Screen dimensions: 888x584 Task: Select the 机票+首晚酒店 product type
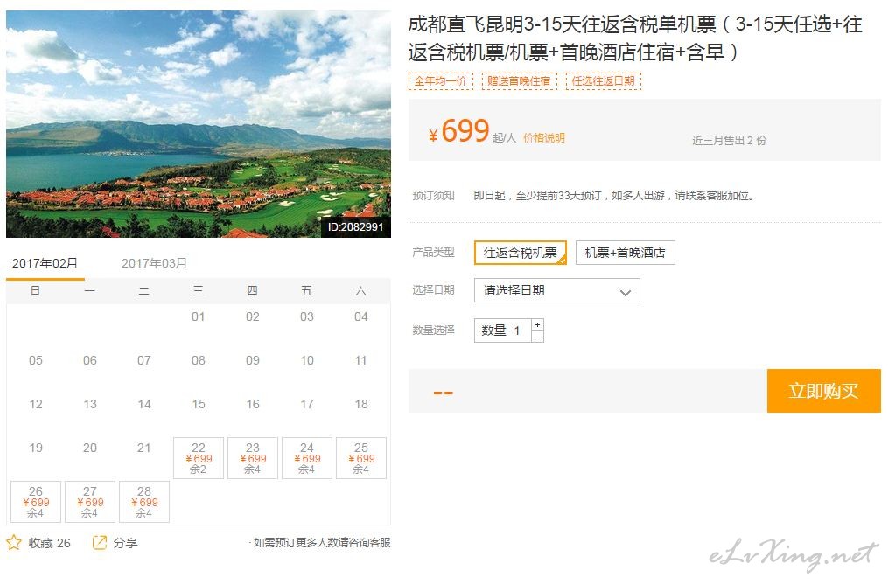626,253
